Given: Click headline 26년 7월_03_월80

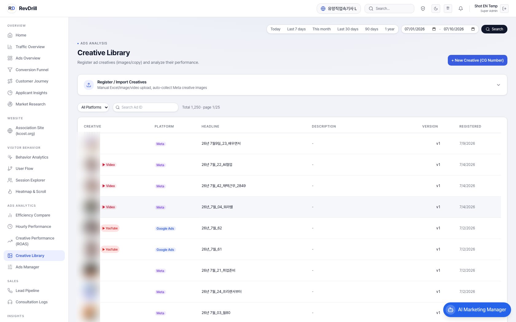Looking at the screenshot, I should pos(216,313).
